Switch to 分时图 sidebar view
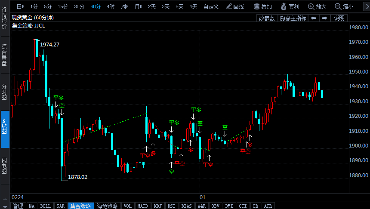The height and width of the screenshot is (209, 370). pos(4,92)
